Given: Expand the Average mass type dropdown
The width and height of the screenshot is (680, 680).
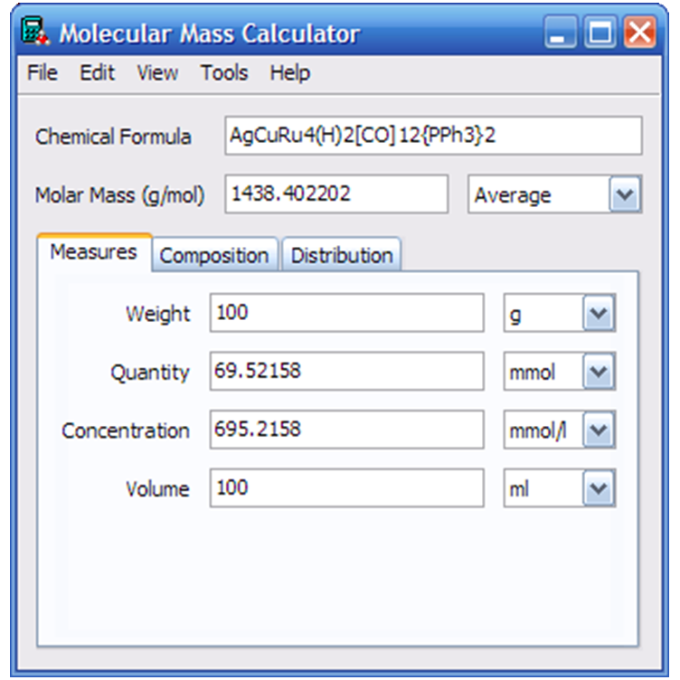Looking at the screenshot, I should [x=624, y=195].
